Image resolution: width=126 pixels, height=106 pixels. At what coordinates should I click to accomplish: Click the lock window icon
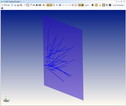point(100,5)
